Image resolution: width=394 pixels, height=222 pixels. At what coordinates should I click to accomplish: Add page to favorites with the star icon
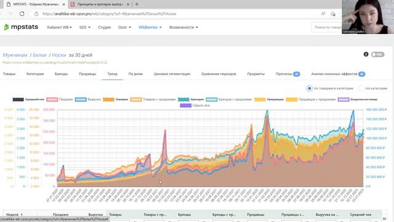[x=333, y=14]
